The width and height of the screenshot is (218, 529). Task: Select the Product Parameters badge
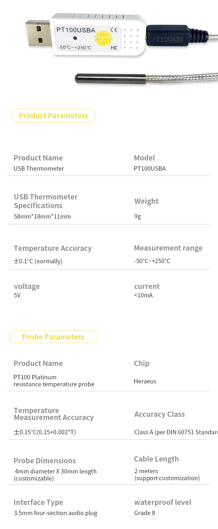[x=53, y=116]
